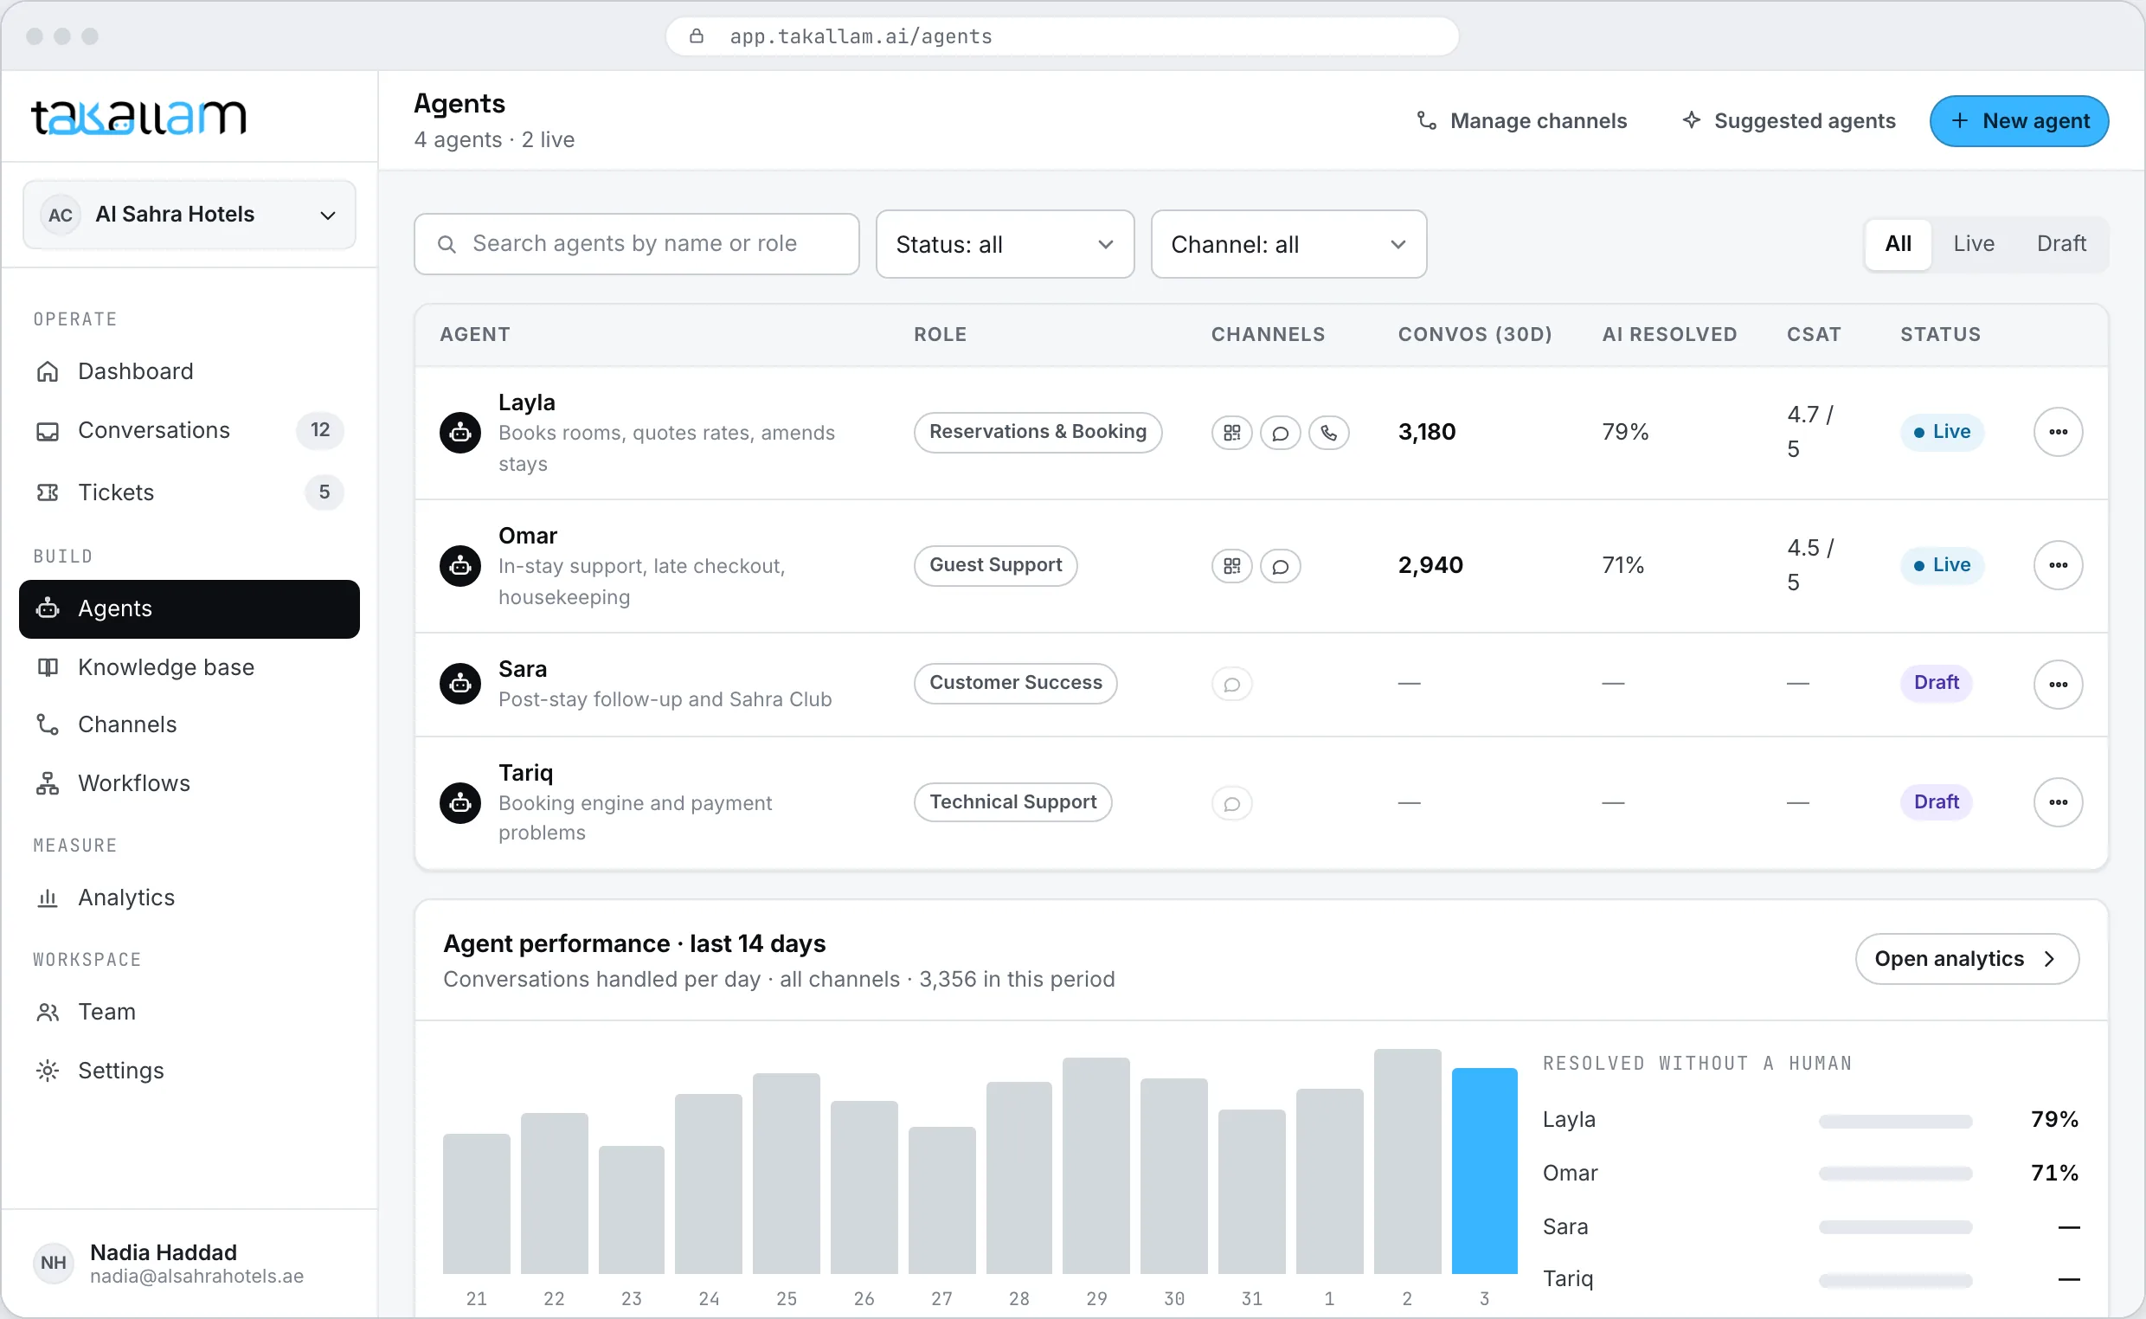Open Analytics in sidebar
2146x1319 pixels.
(190, 898)
